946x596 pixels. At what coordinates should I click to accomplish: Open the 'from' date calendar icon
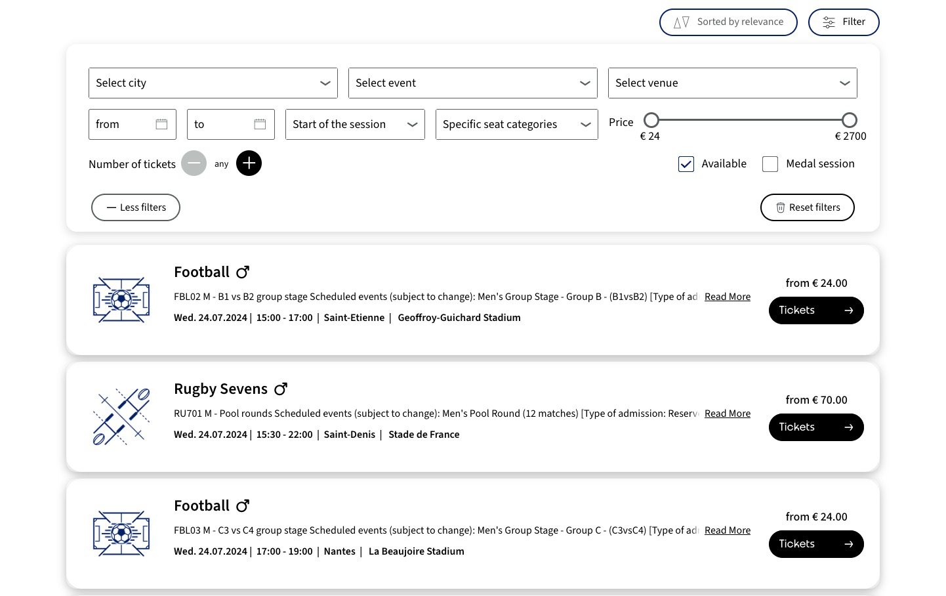(x=161, y=124)
